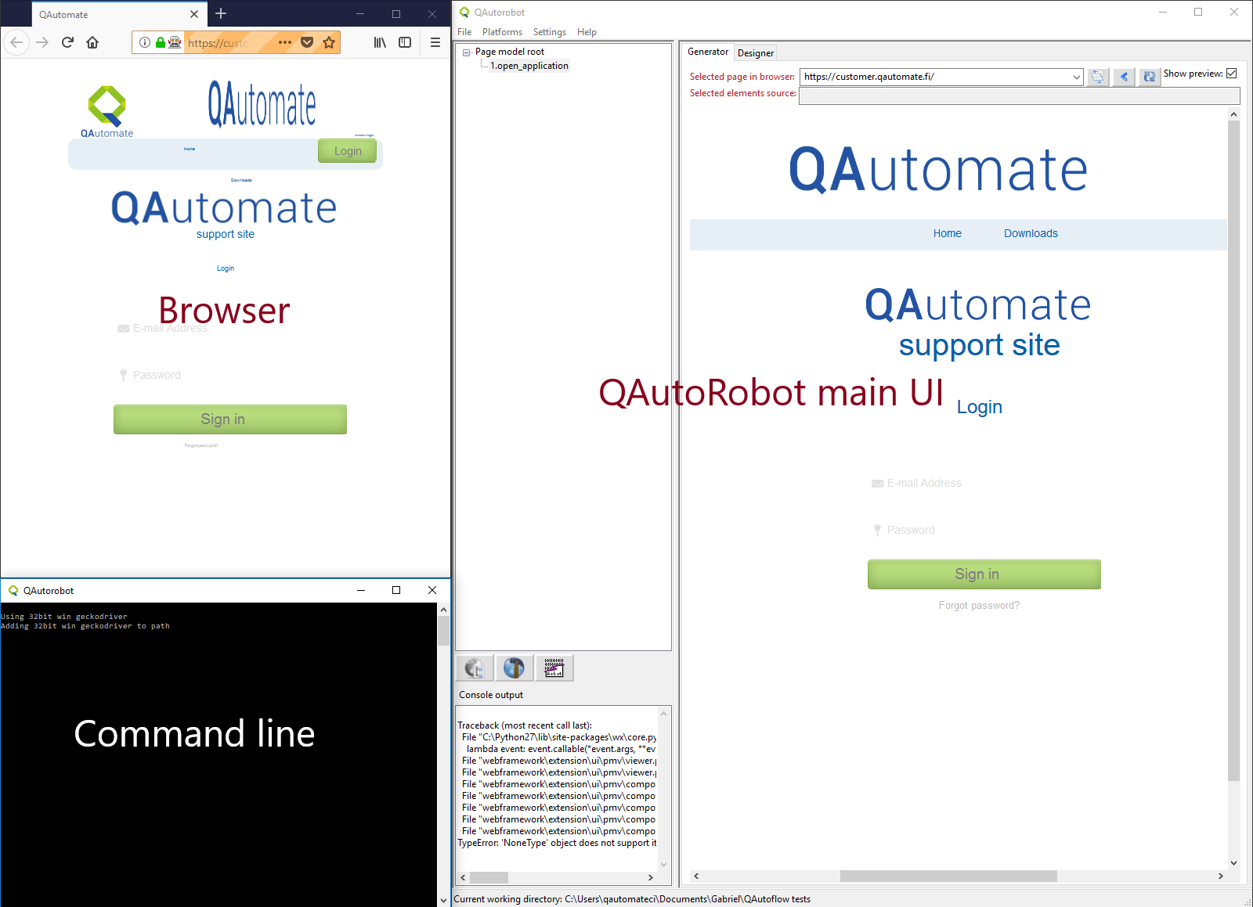Click Downloads link in the QAutorobot preview
Image resolution: width=1253 pixels, height=907 pixels.
click(1031, 233)
